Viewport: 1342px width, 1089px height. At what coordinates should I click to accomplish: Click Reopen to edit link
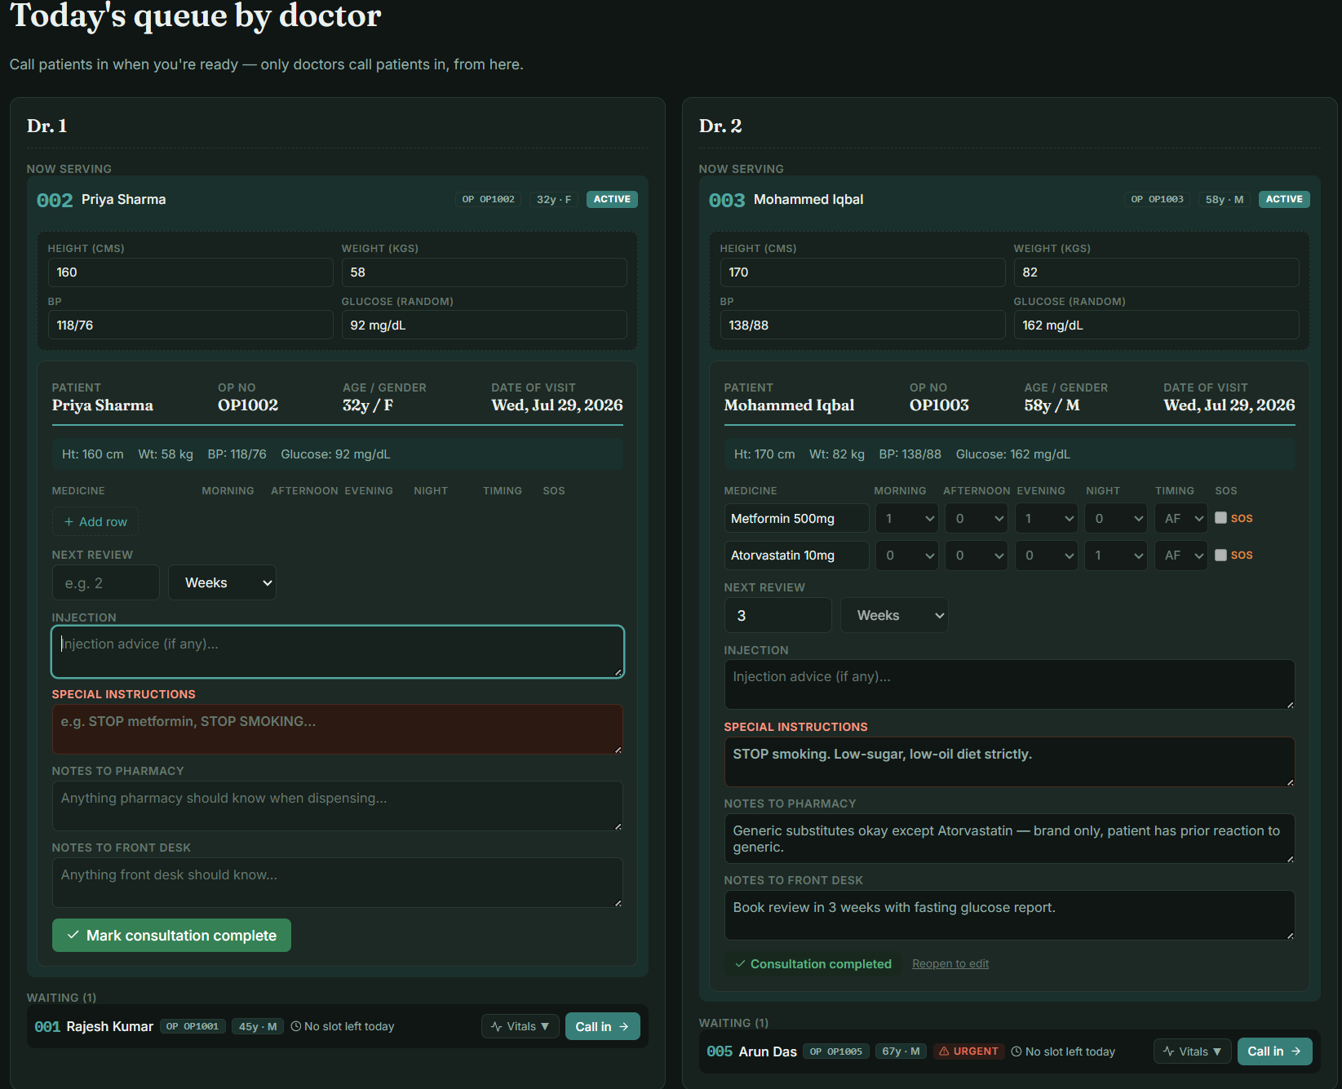[950, 963]
